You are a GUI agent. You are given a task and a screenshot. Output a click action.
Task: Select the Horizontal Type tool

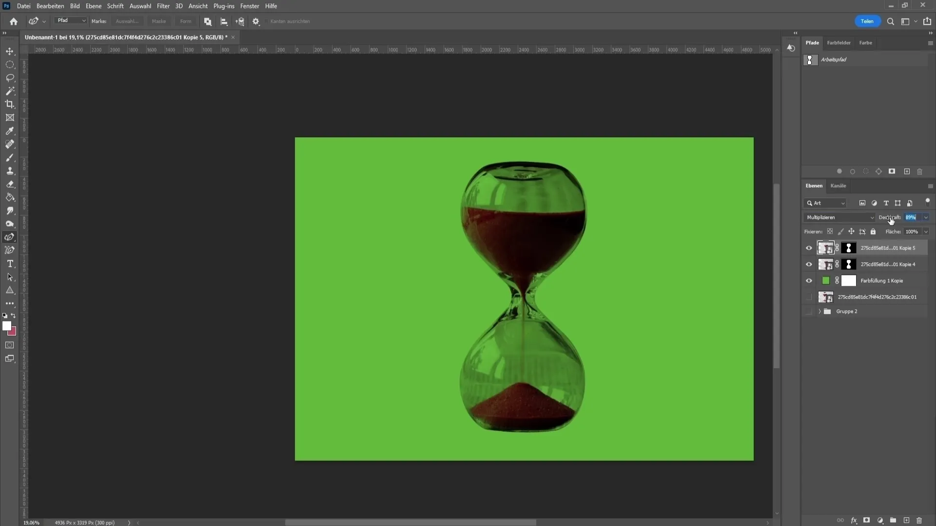click(10, 263)
